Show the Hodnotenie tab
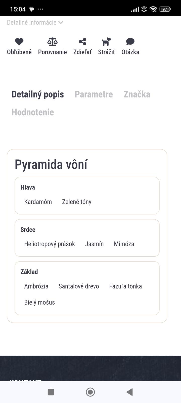181x403 pixels. click(x=33, y=112)
